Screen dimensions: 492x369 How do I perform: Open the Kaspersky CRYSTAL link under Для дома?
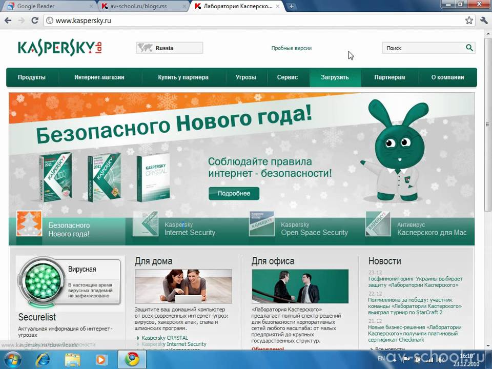tap(165, 338)
